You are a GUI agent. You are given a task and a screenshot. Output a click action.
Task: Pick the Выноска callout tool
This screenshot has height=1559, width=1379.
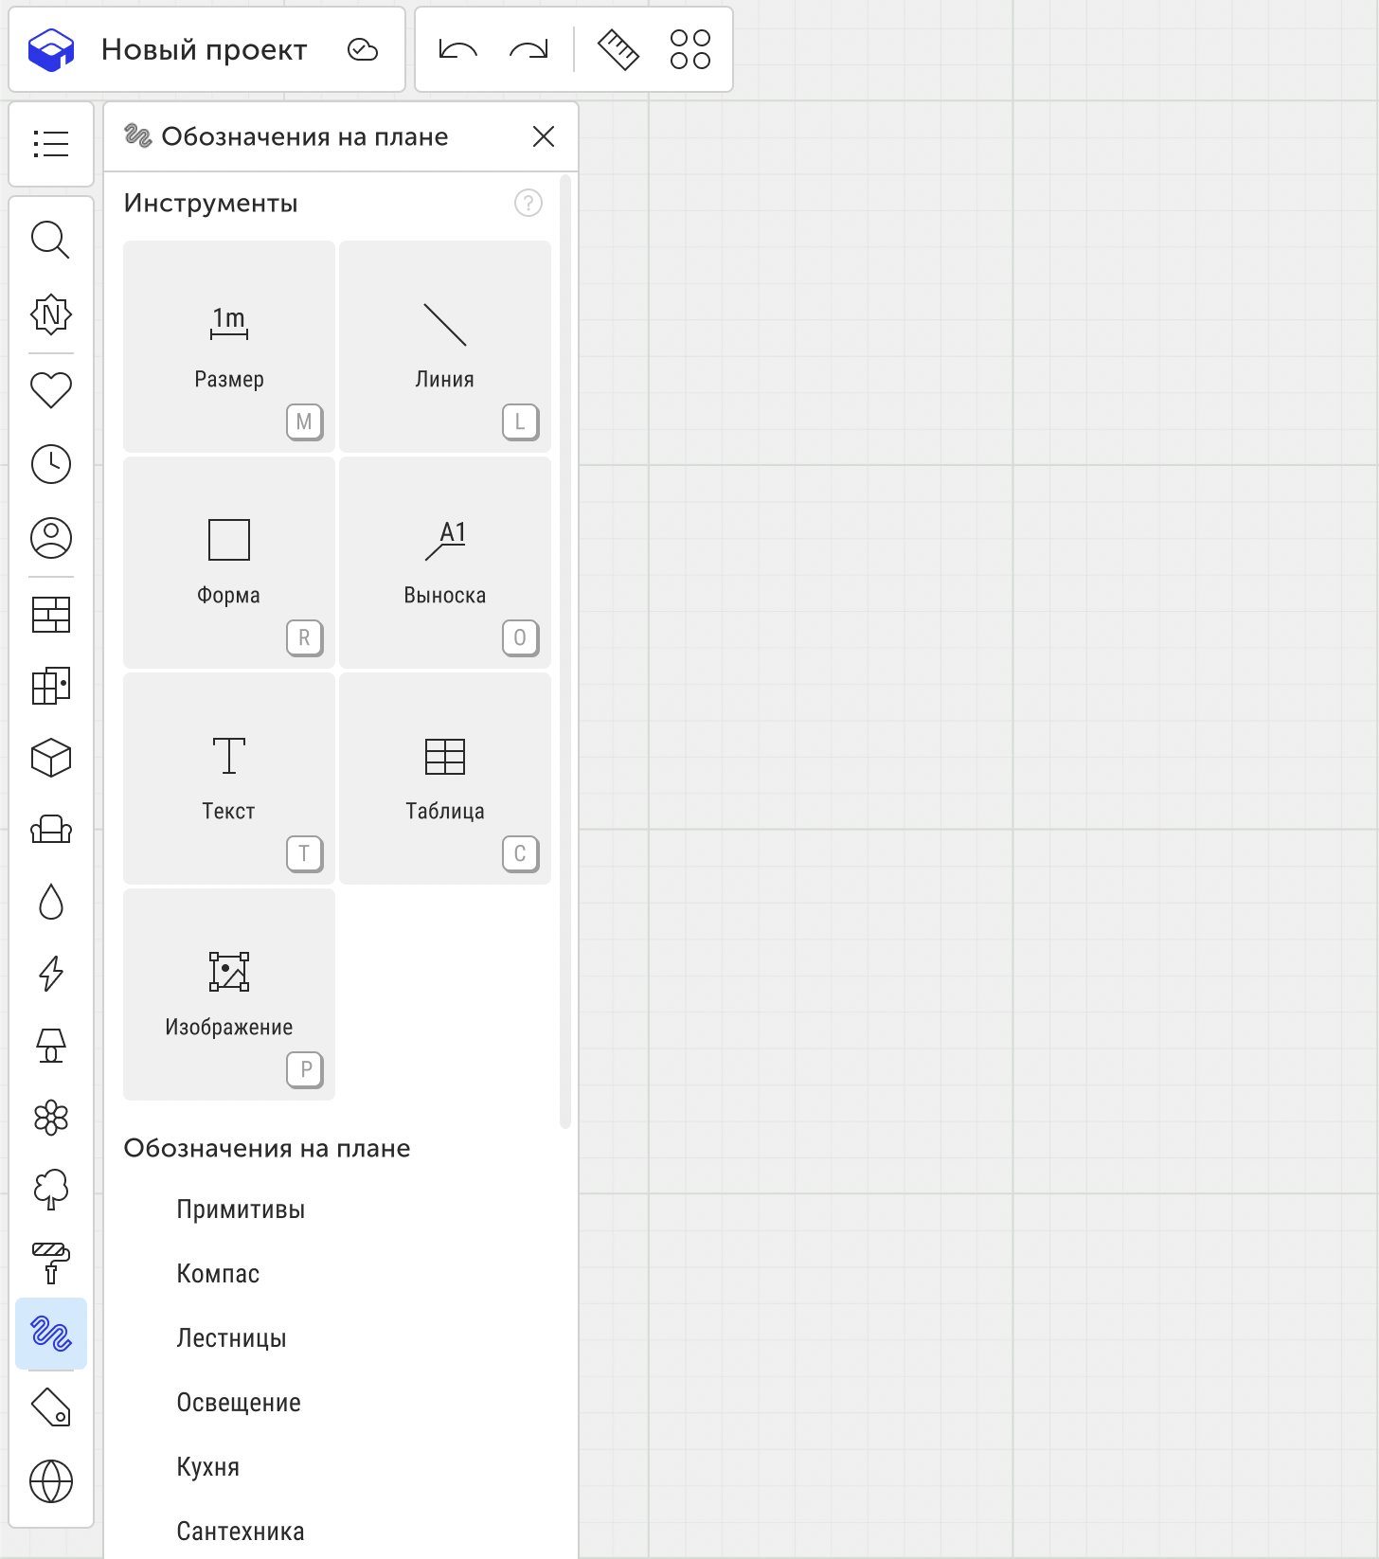pyautogui.click(x=445, y=563)
